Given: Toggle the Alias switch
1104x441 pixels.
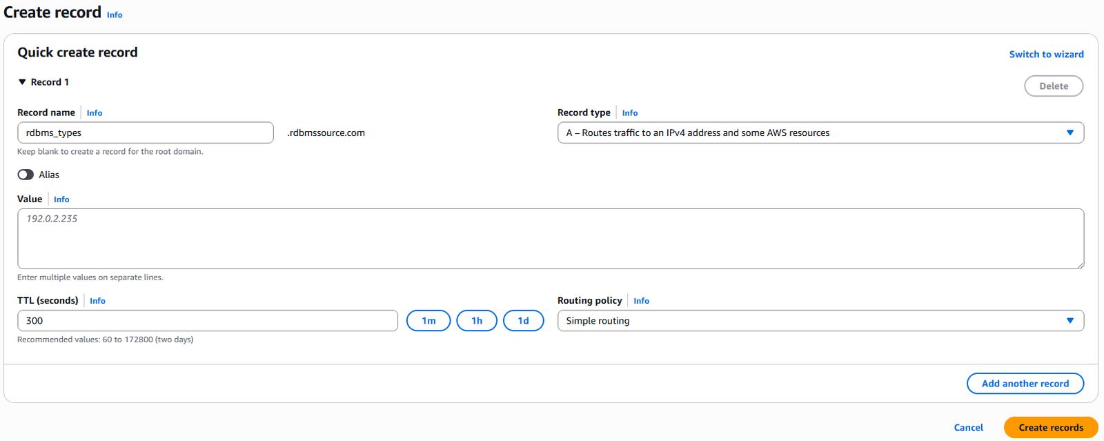Looking at the screenshot, I should [x=26, y=175].
